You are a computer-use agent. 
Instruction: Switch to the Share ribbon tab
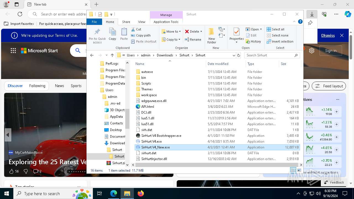pyautogui.click(x=126, y=22)
